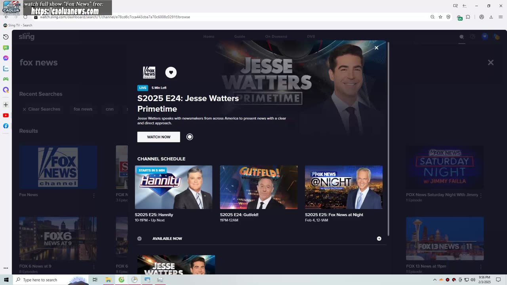
Task: Open options menu for FOX 6 News at 9
Action: tap(94, 267)
